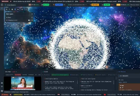Switch on the Satellite layer toggle
The width and height of the screenshot is (140, 96).
point(29,20)
